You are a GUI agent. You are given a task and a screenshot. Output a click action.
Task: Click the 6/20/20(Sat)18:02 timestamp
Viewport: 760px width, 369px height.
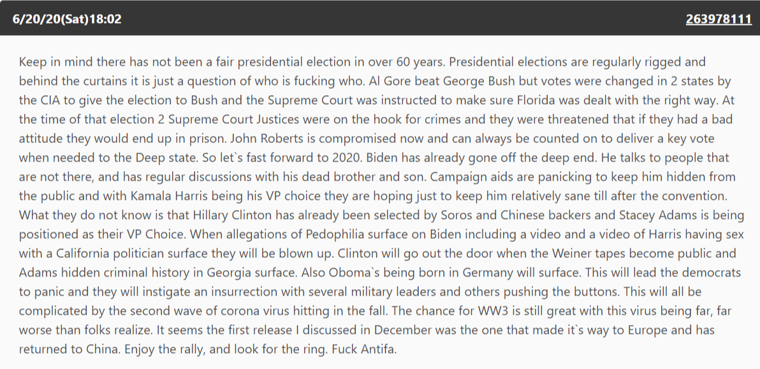pyautogui.click(x=67, y=19)
